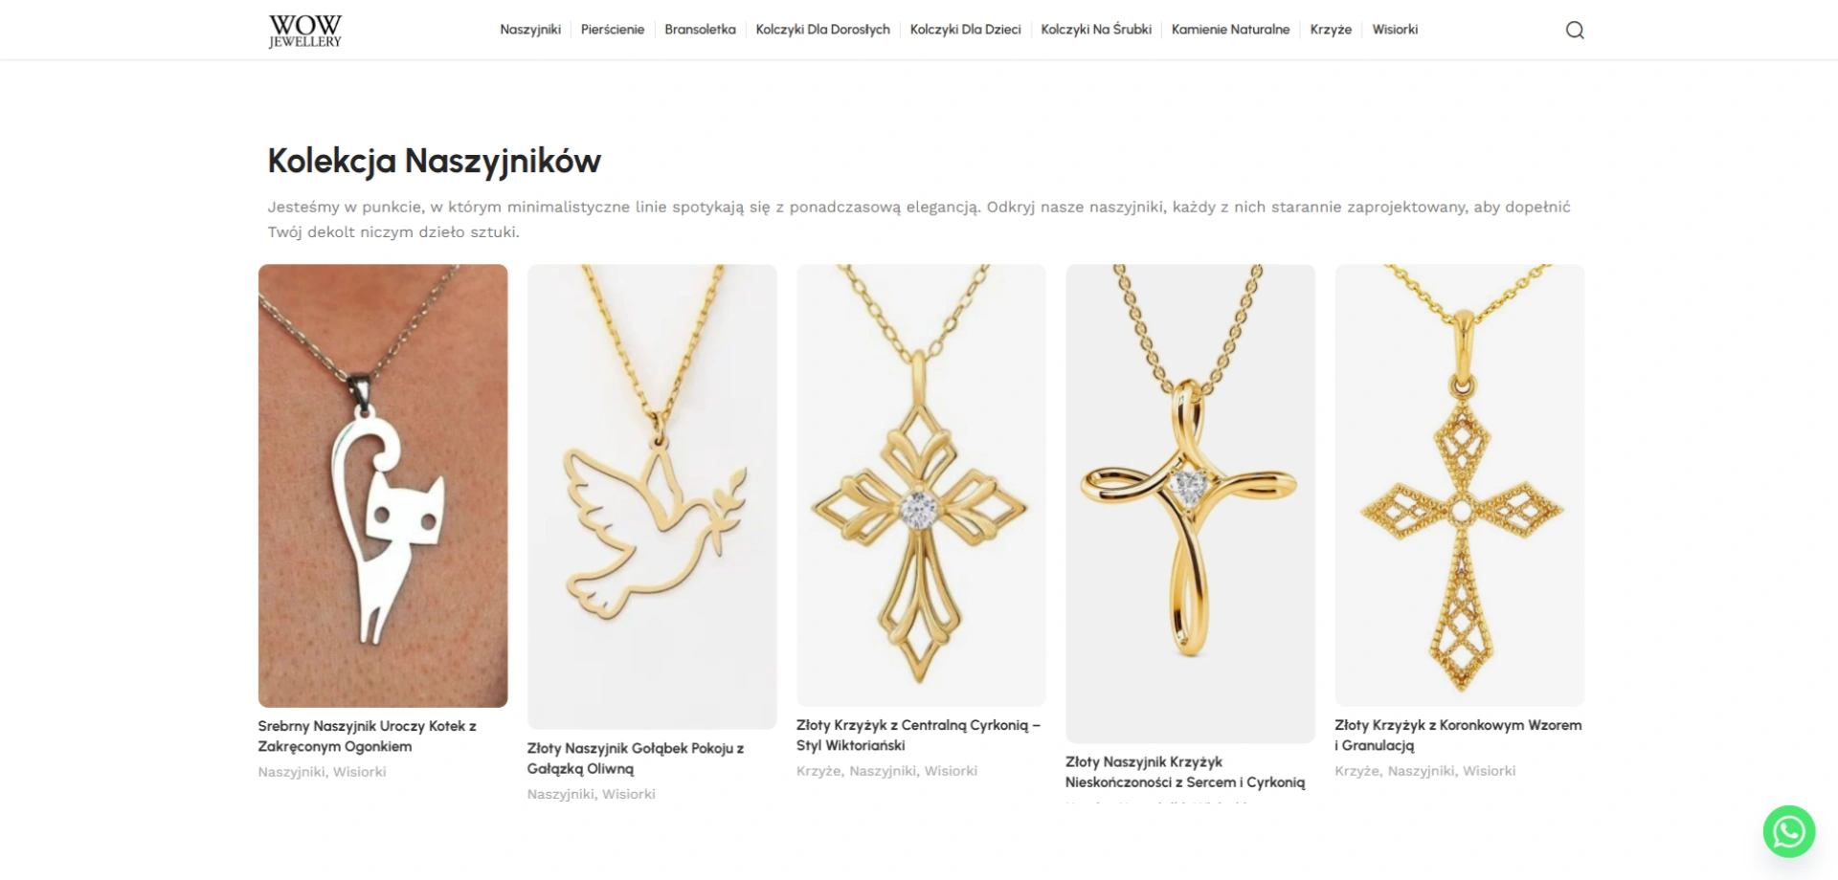Open the Naszyjniki menu item
This screenshot has width=1838, height=880.
pyautogui.click(x=530, y=30)
